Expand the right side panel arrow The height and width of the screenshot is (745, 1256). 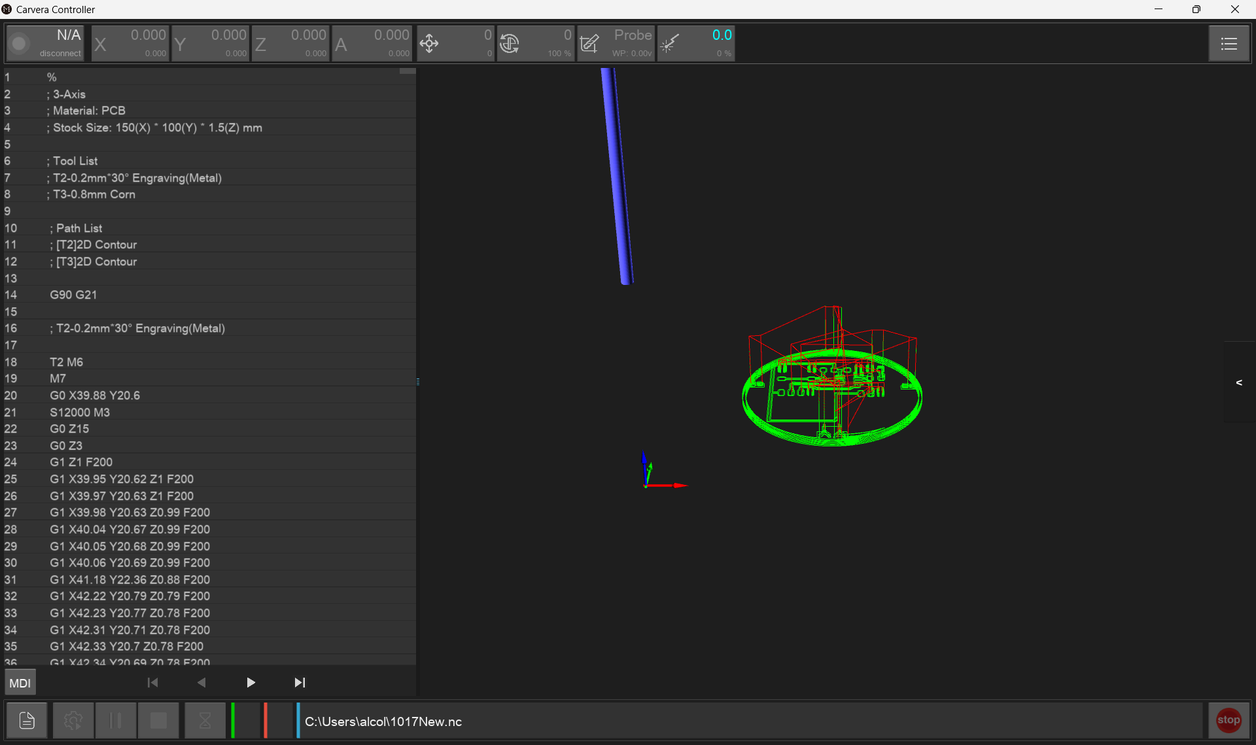click(x=1238, y=382)
